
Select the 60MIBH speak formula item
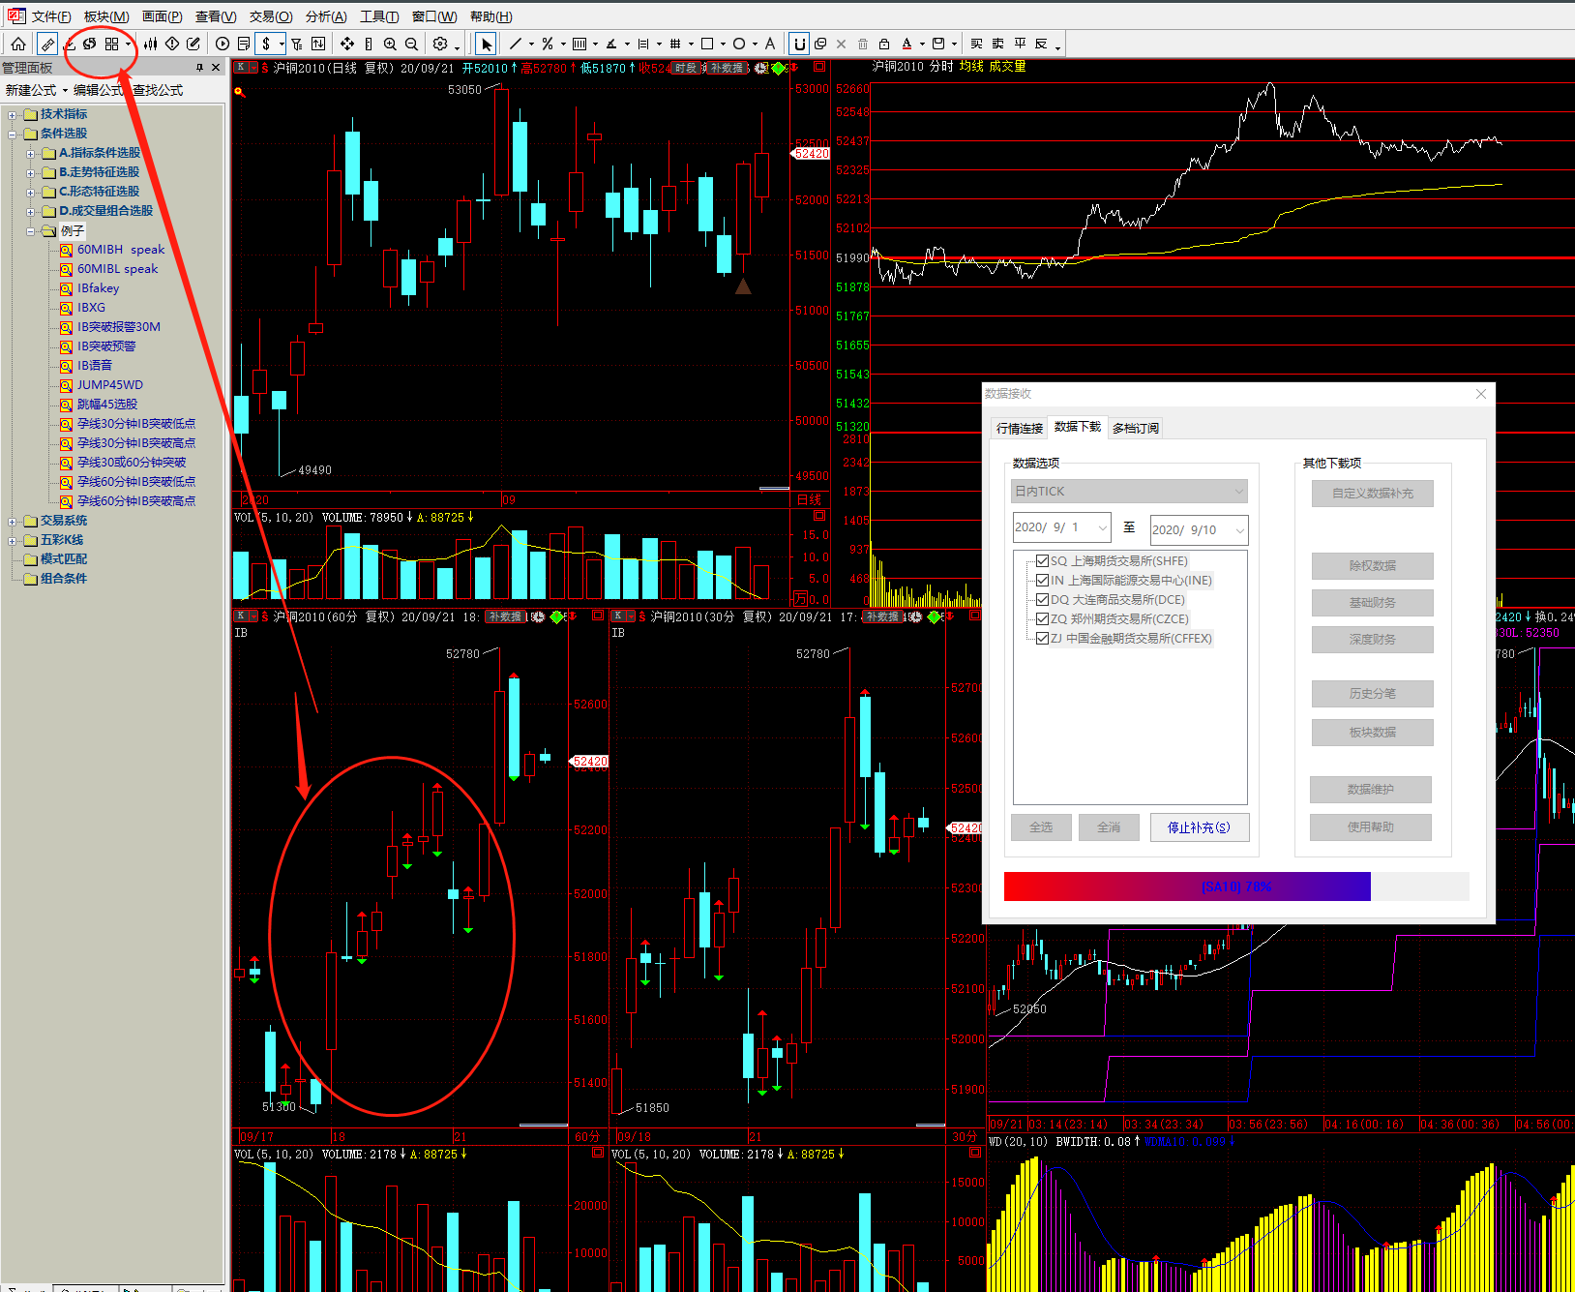[x=121, y=250]
